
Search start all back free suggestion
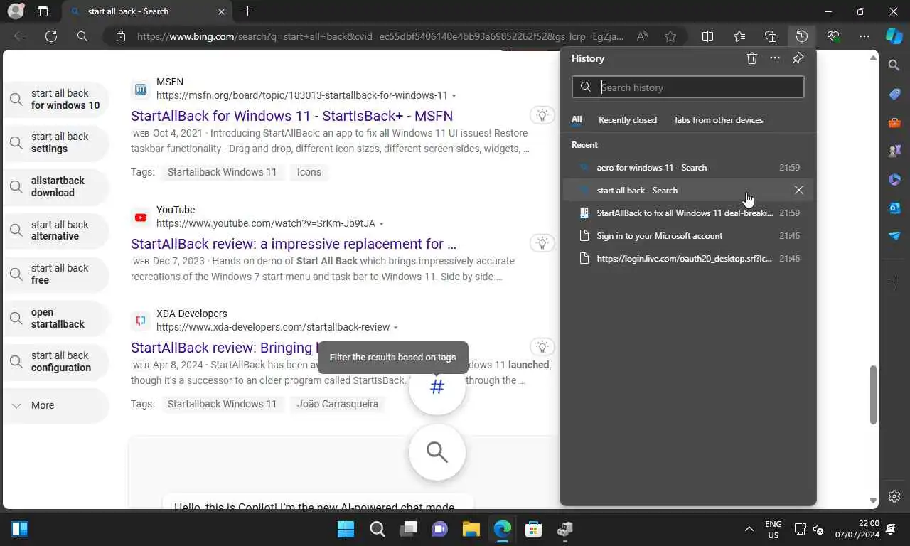(55, 274)
